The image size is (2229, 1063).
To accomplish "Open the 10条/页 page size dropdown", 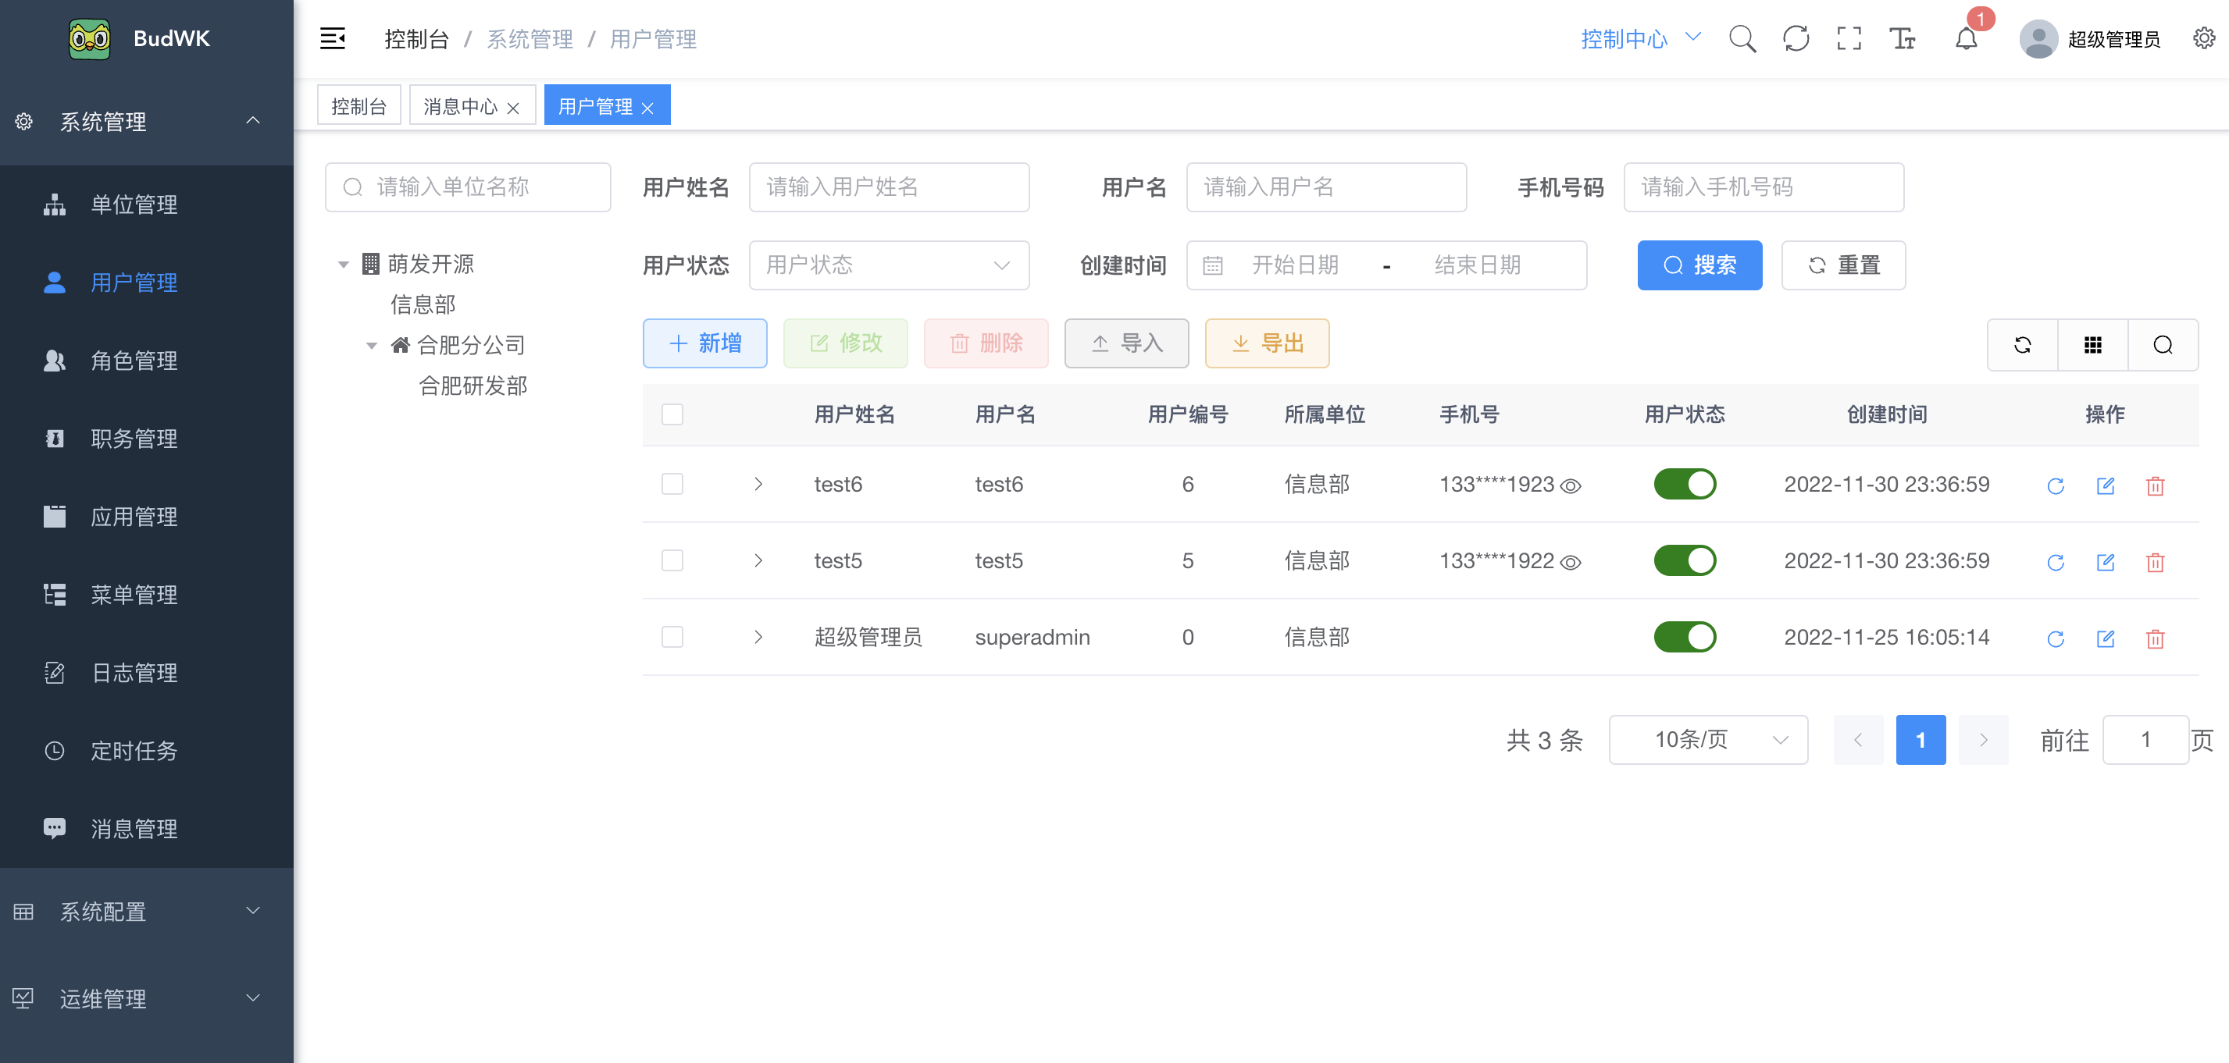I will tap(1707, 740).
